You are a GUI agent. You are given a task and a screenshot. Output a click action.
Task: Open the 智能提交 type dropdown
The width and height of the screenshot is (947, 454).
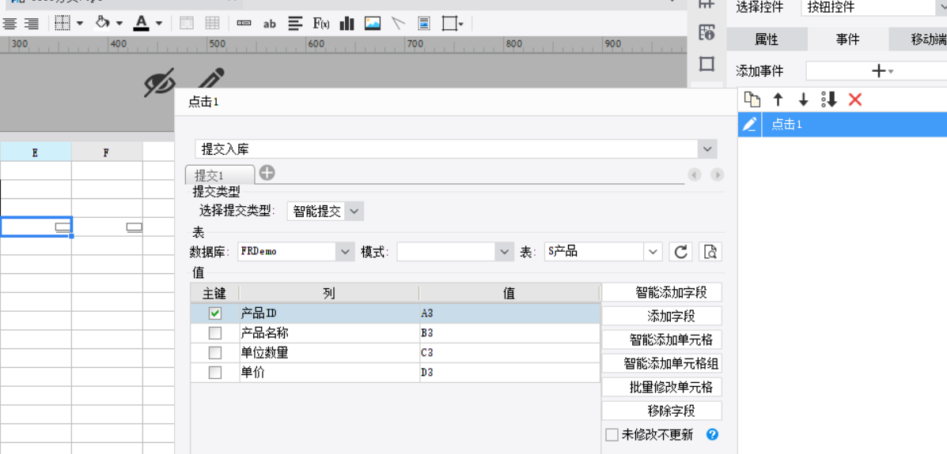point(354,212)
